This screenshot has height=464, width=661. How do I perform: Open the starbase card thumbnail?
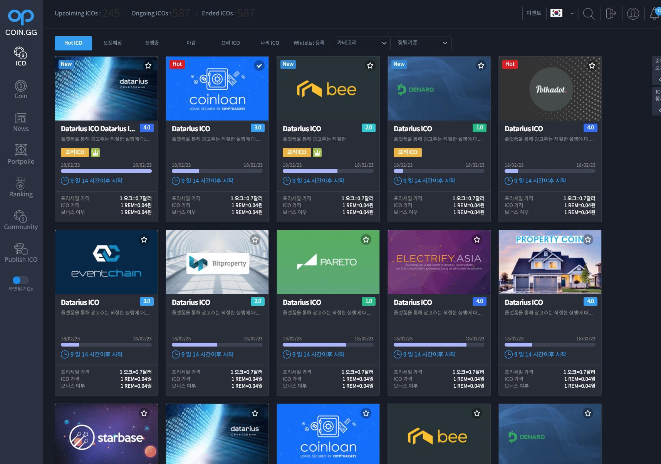(106, 434)
